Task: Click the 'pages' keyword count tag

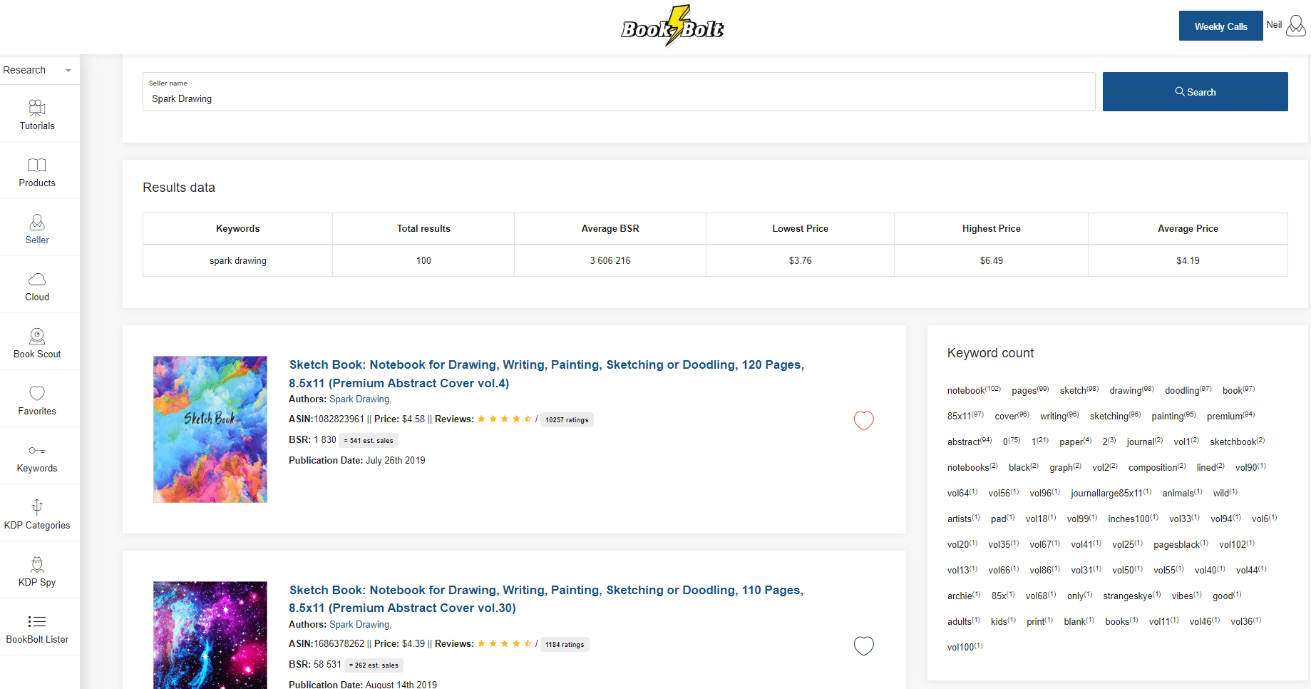Action: pos(1030,390)
